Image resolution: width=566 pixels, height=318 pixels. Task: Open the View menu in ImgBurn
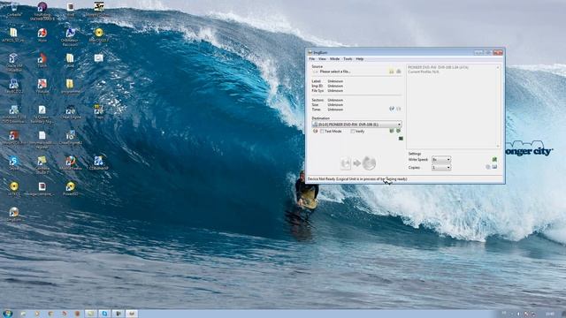click(x=322, y=59)
